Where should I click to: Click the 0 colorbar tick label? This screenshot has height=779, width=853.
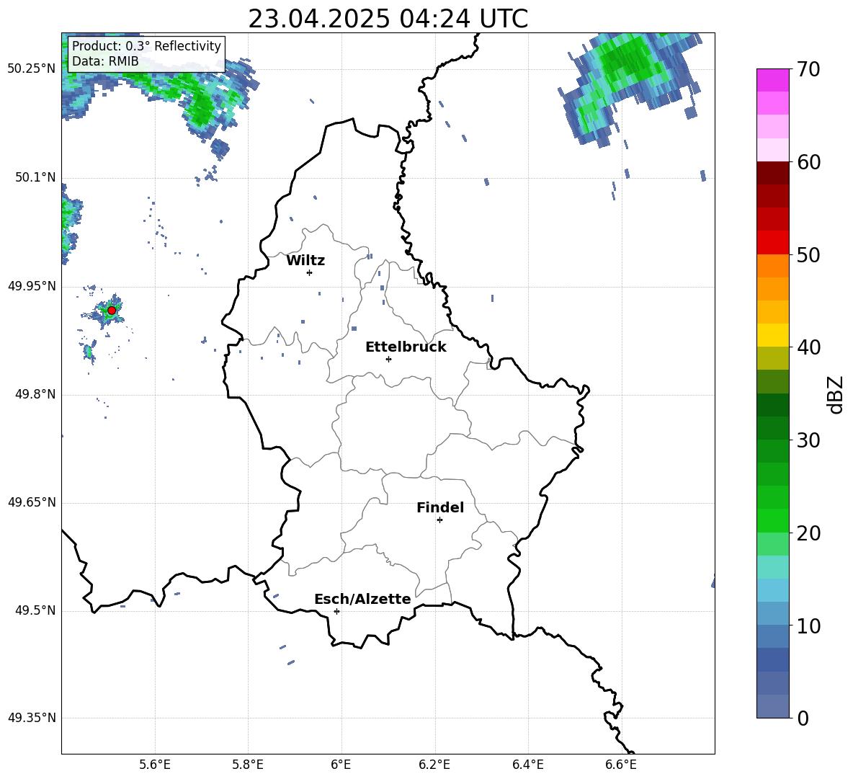[803, 718]
